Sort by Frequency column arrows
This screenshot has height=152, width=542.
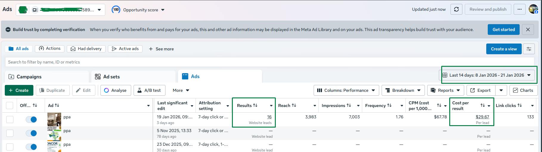[x=389, y=105]
